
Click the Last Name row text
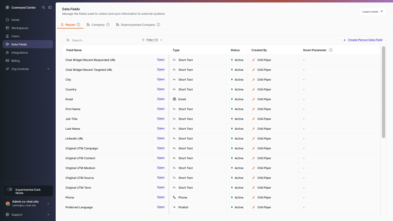73,129
